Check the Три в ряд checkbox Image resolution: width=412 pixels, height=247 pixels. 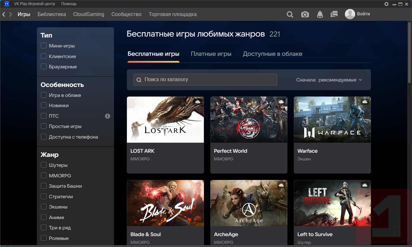pyautogui.click(x=44, y=228)
